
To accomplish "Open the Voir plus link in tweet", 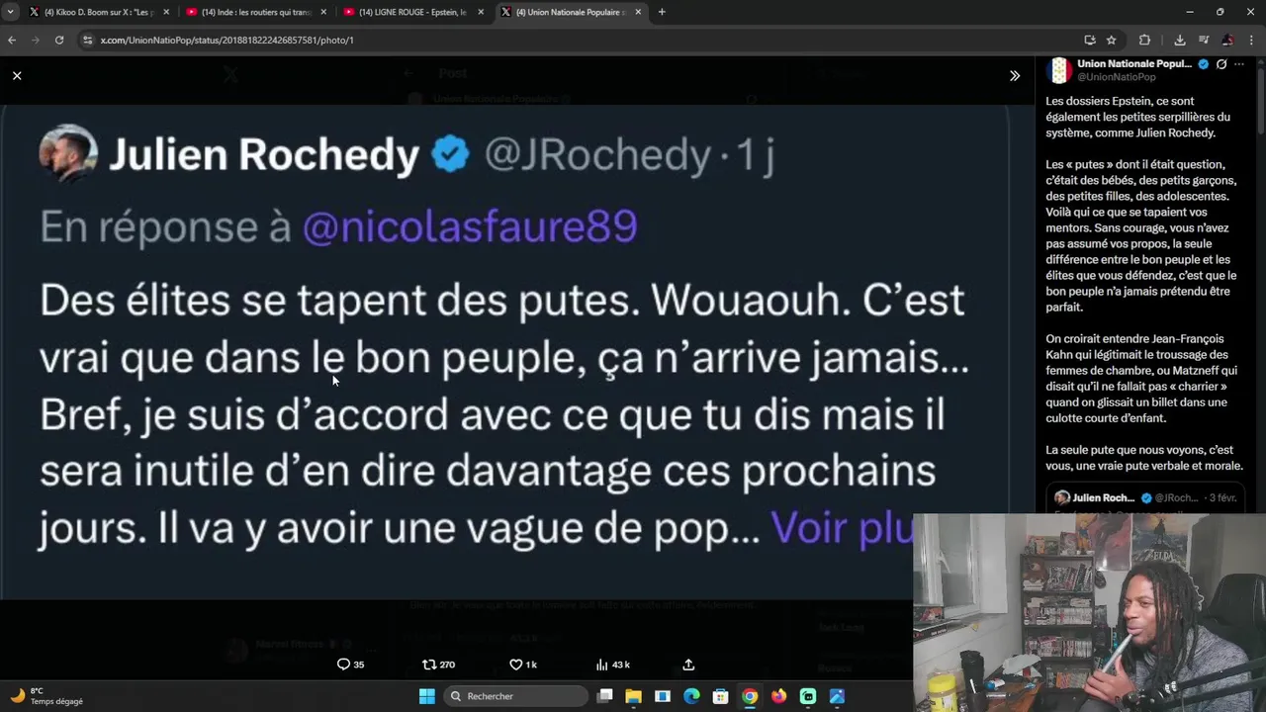I will pyautogui.click(x=841, y=528).
